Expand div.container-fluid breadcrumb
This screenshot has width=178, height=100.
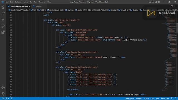tap(56, 10)
